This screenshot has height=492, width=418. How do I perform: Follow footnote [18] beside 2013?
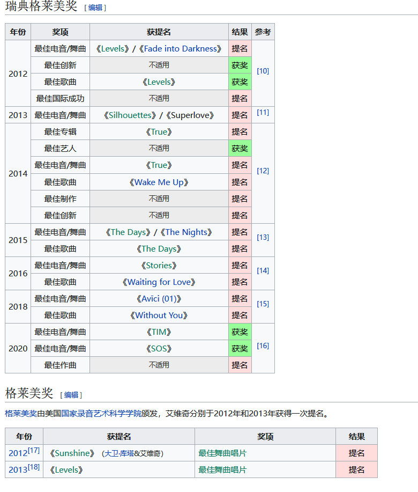pos(34,467)
